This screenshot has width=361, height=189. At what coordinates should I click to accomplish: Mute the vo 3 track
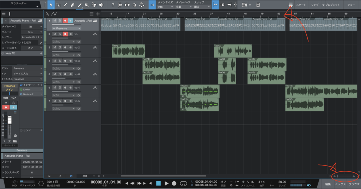[55, 61]
